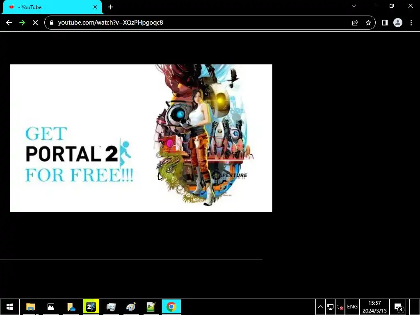Change input language from ENG
420x315 pixels.
click(x=352, y=307)
